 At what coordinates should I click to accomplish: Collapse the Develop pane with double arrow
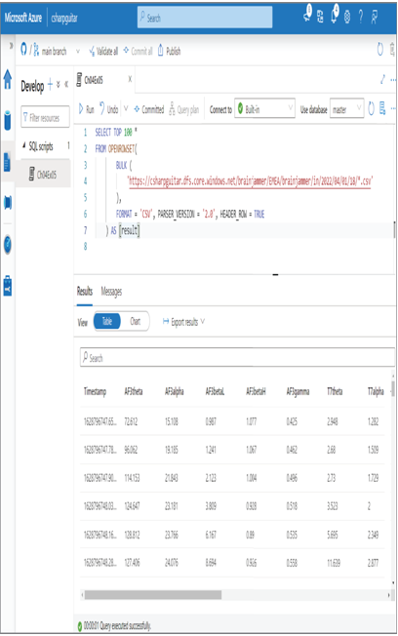click(x=66, y=84)
